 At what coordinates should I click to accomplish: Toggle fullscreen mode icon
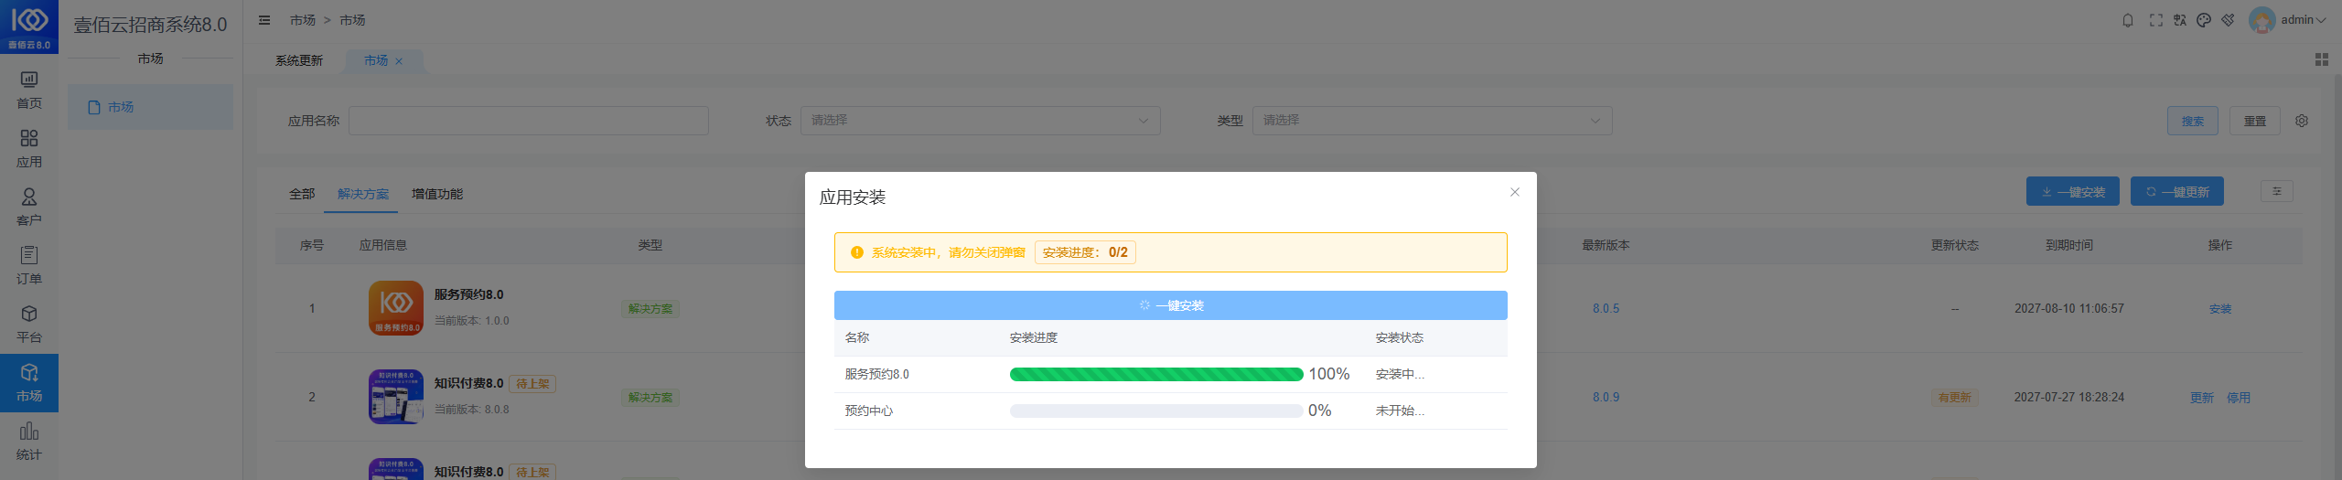point(2156,20)
